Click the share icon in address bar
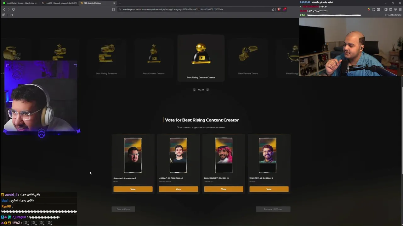Screen dimensions: 403x226 point(273,9)
